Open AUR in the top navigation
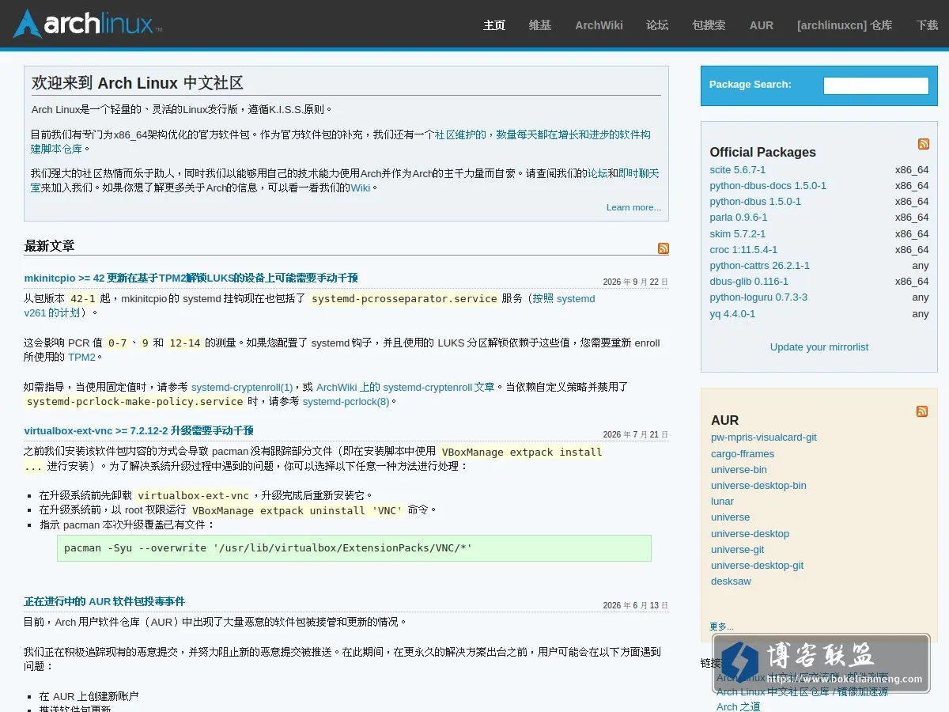Screen dimensions: 949x712 tap(762, 25)
